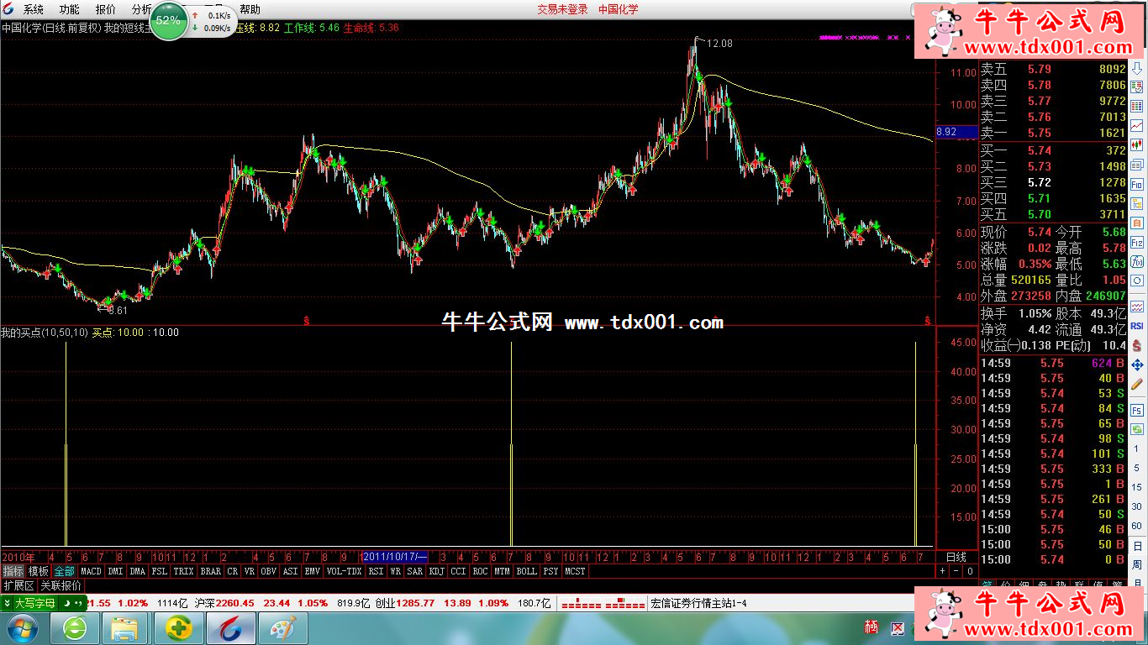This screenshot has width=1148, height=645.
Task: Open the 系统 menu
Action: pyautogui.click(x=34, y=9)
